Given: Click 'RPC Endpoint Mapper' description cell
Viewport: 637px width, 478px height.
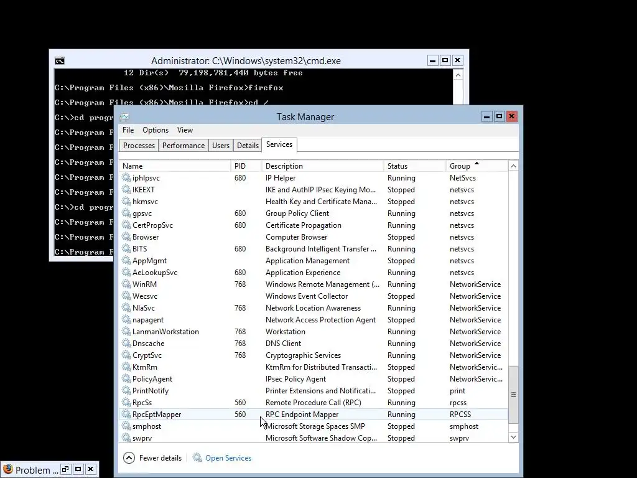Looking at the screenshot, I should (x=302, y=414).
